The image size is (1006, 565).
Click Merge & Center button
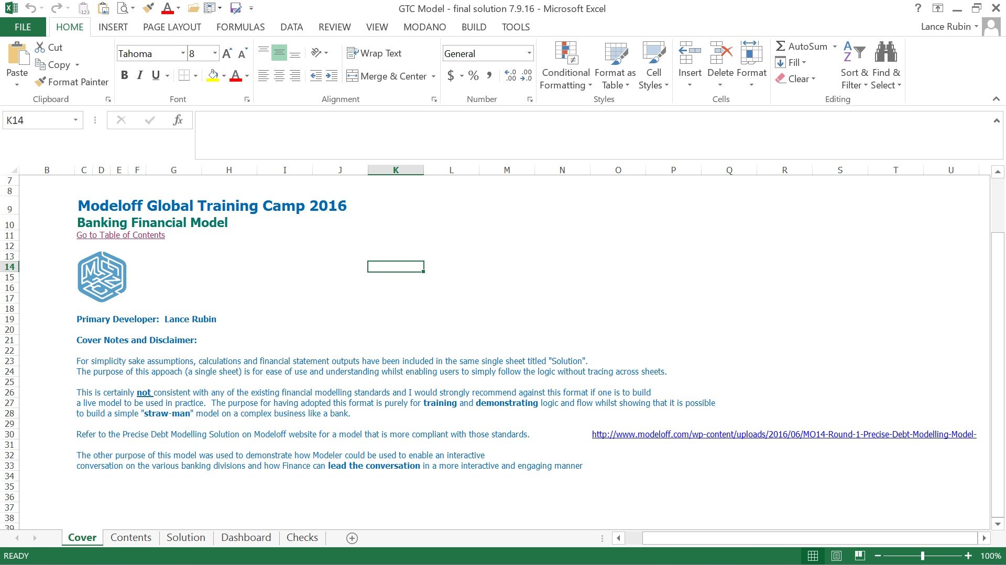(387, 76)
